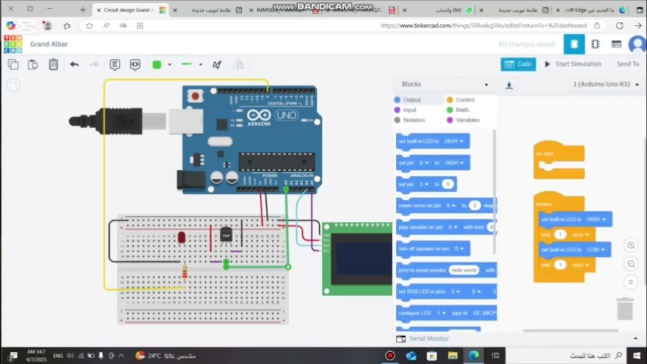Click the first wait seconds value field
Image resolution: width=647 pixels, height=364 pixels.
pos(560,235)
